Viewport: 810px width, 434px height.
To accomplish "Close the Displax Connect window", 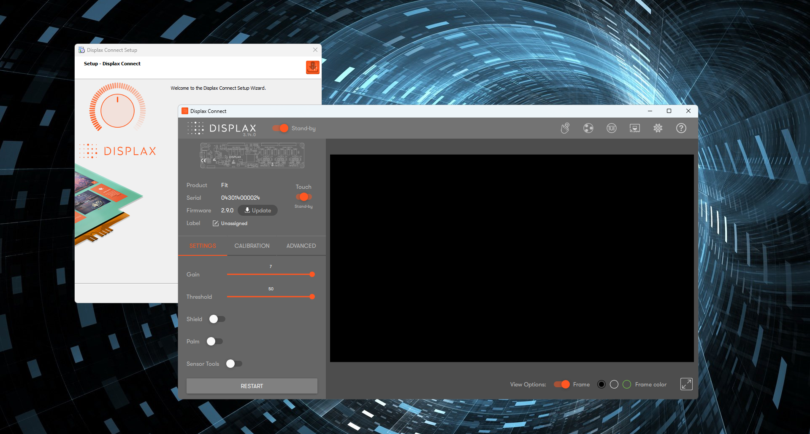I will click(x=688, y=111).
